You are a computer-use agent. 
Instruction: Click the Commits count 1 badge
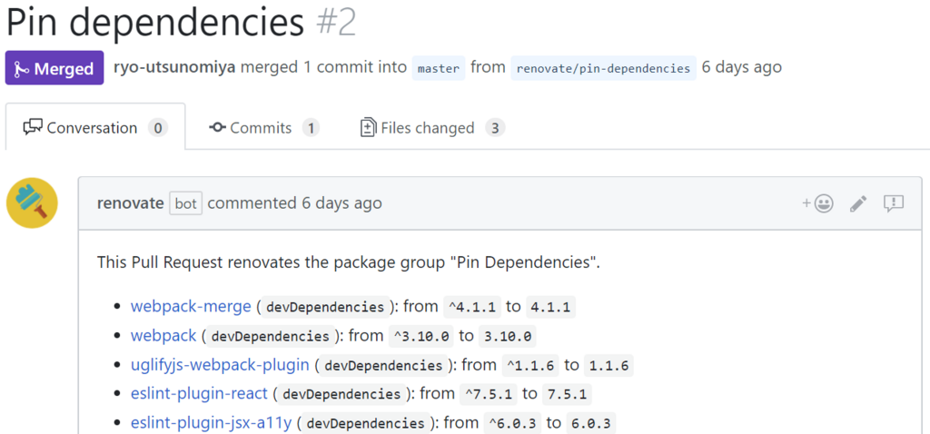(x=311, y=127)
